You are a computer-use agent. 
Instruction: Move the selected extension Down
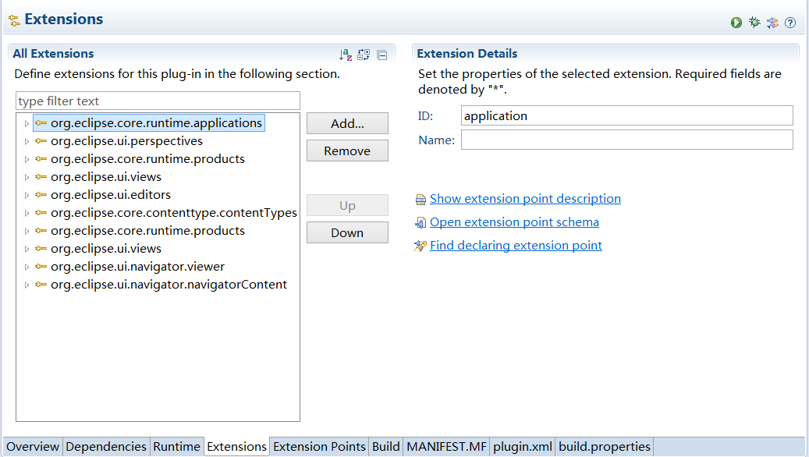pyautogui.click(x=347, y=232)
